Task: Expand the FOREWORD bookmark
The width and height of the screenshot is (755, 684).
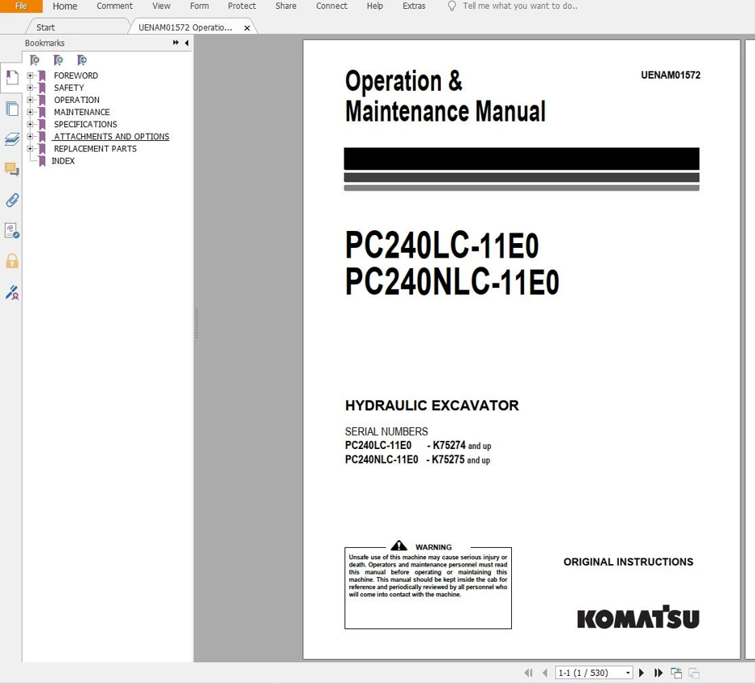Action: pos(30,75)
